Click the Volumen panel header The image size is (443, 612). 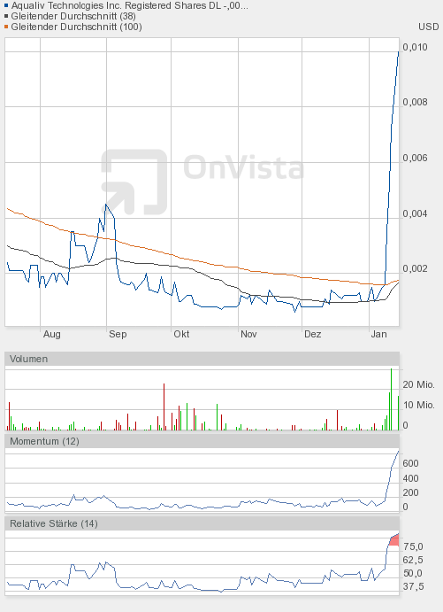tap(202, 359)
